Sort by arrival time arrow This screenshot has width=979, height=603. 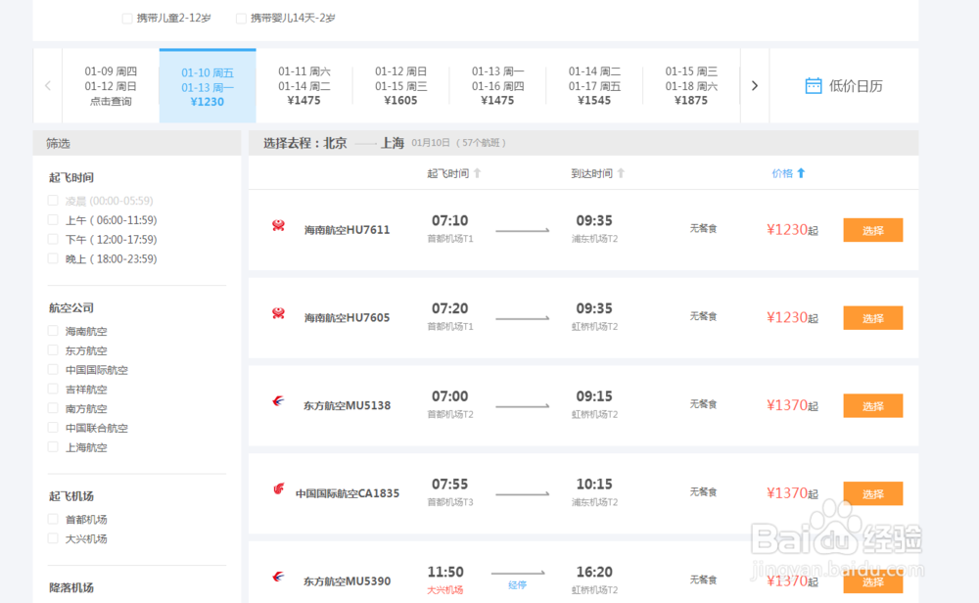(x=621, y=173)
